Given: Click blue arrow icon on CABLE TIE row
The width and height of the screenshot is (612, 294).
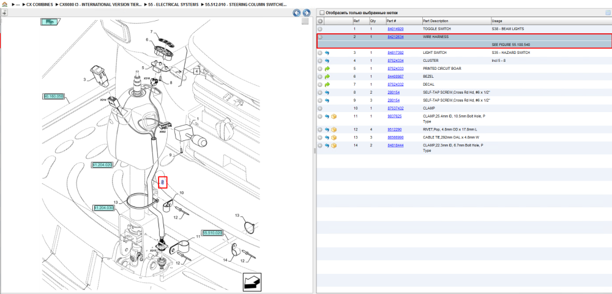Looking at the screenshot, I should (x=327, y=137).
